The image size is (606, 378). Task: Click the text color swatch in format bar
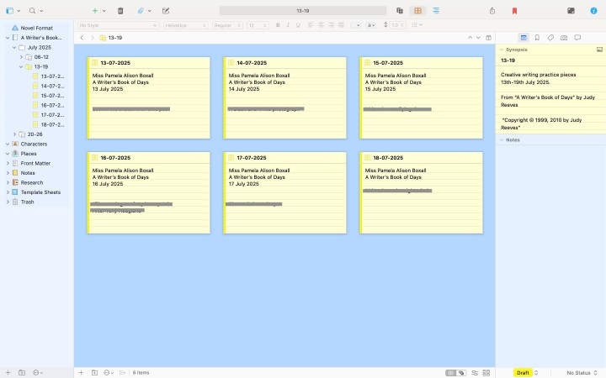(x=355, y=25)
